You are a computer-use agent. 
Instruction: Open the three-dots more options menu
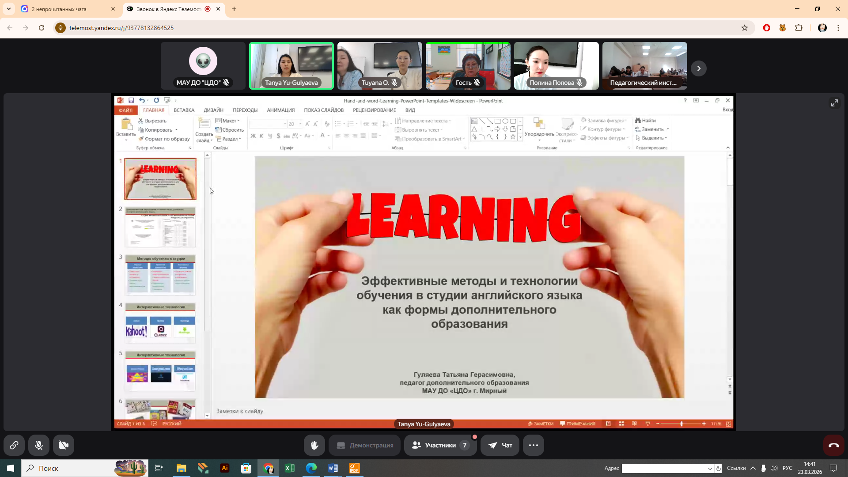pos(533,445)
